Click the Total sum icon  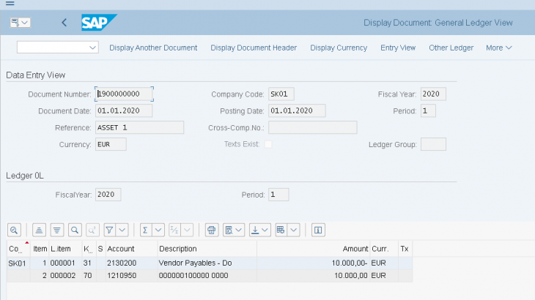coord(146,230)
